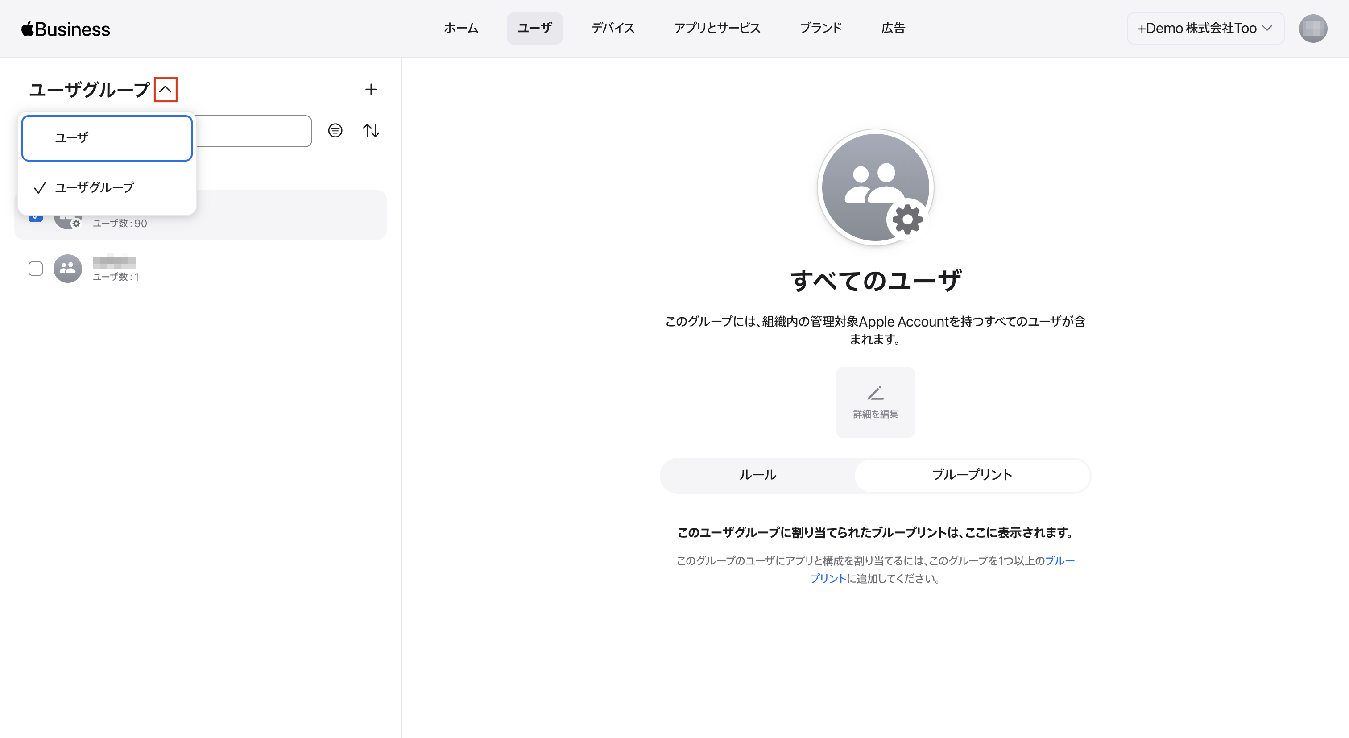Click the pencil 詳細を編集 button
Viewport: 1349px width, 738px height.
click(875, 402)
